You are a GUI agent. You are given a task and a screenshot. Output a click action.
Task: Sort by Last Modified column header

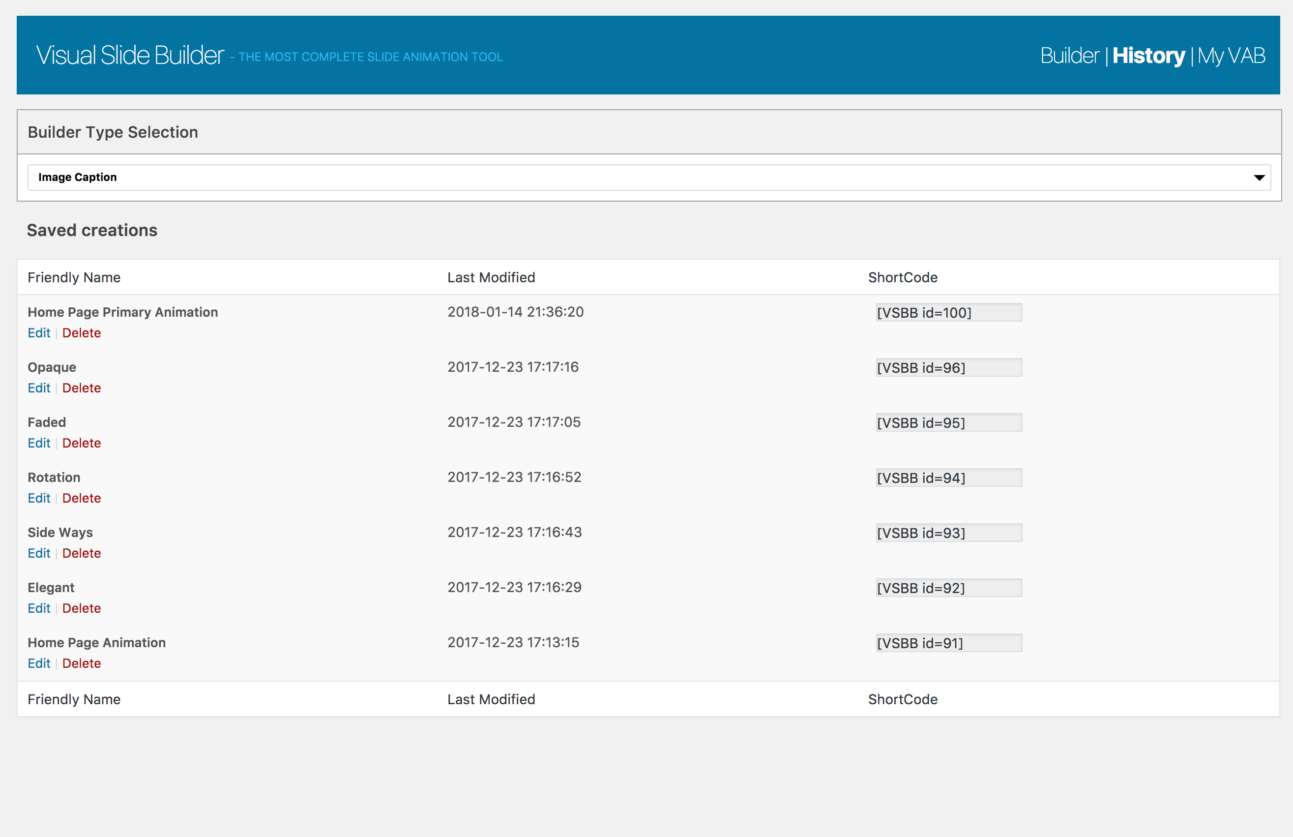click(x=491, y=277)
